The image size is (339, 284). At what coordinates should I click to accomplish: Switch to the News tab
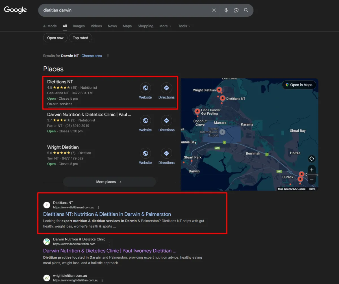click(x=112, y=26)
